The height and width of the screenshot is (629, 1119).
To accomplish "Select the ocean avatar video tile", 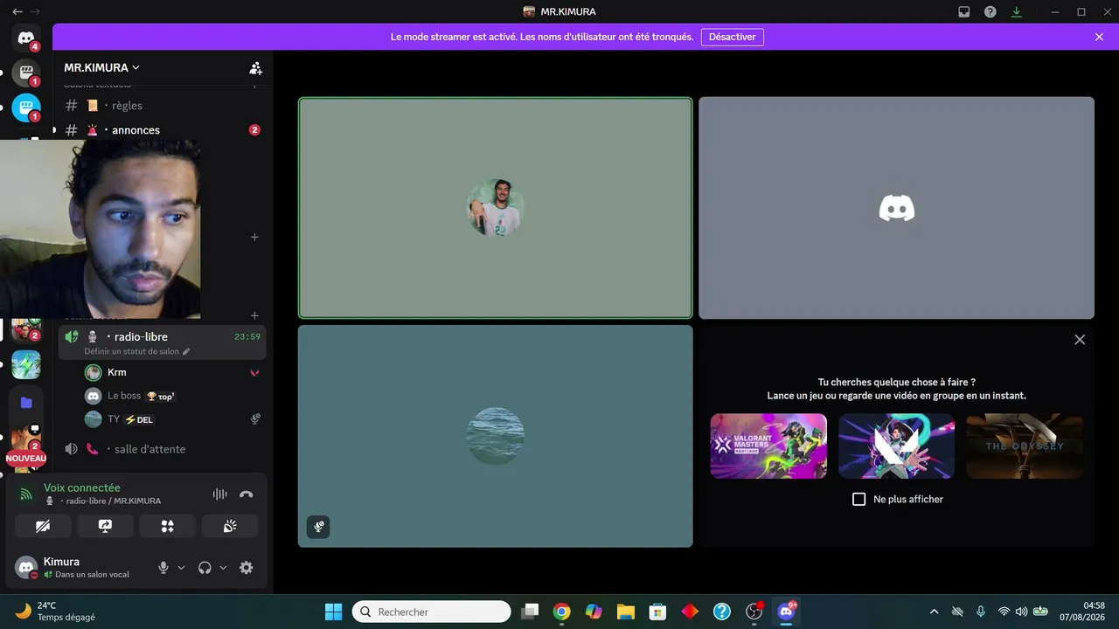I will (x=496, y=436).
